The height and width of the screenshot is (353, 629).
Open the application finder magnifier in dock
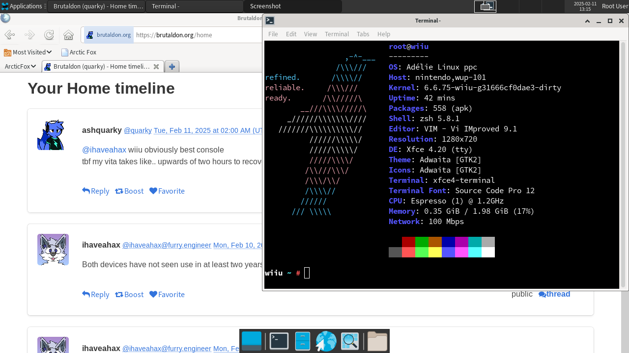tap(350, 341)
